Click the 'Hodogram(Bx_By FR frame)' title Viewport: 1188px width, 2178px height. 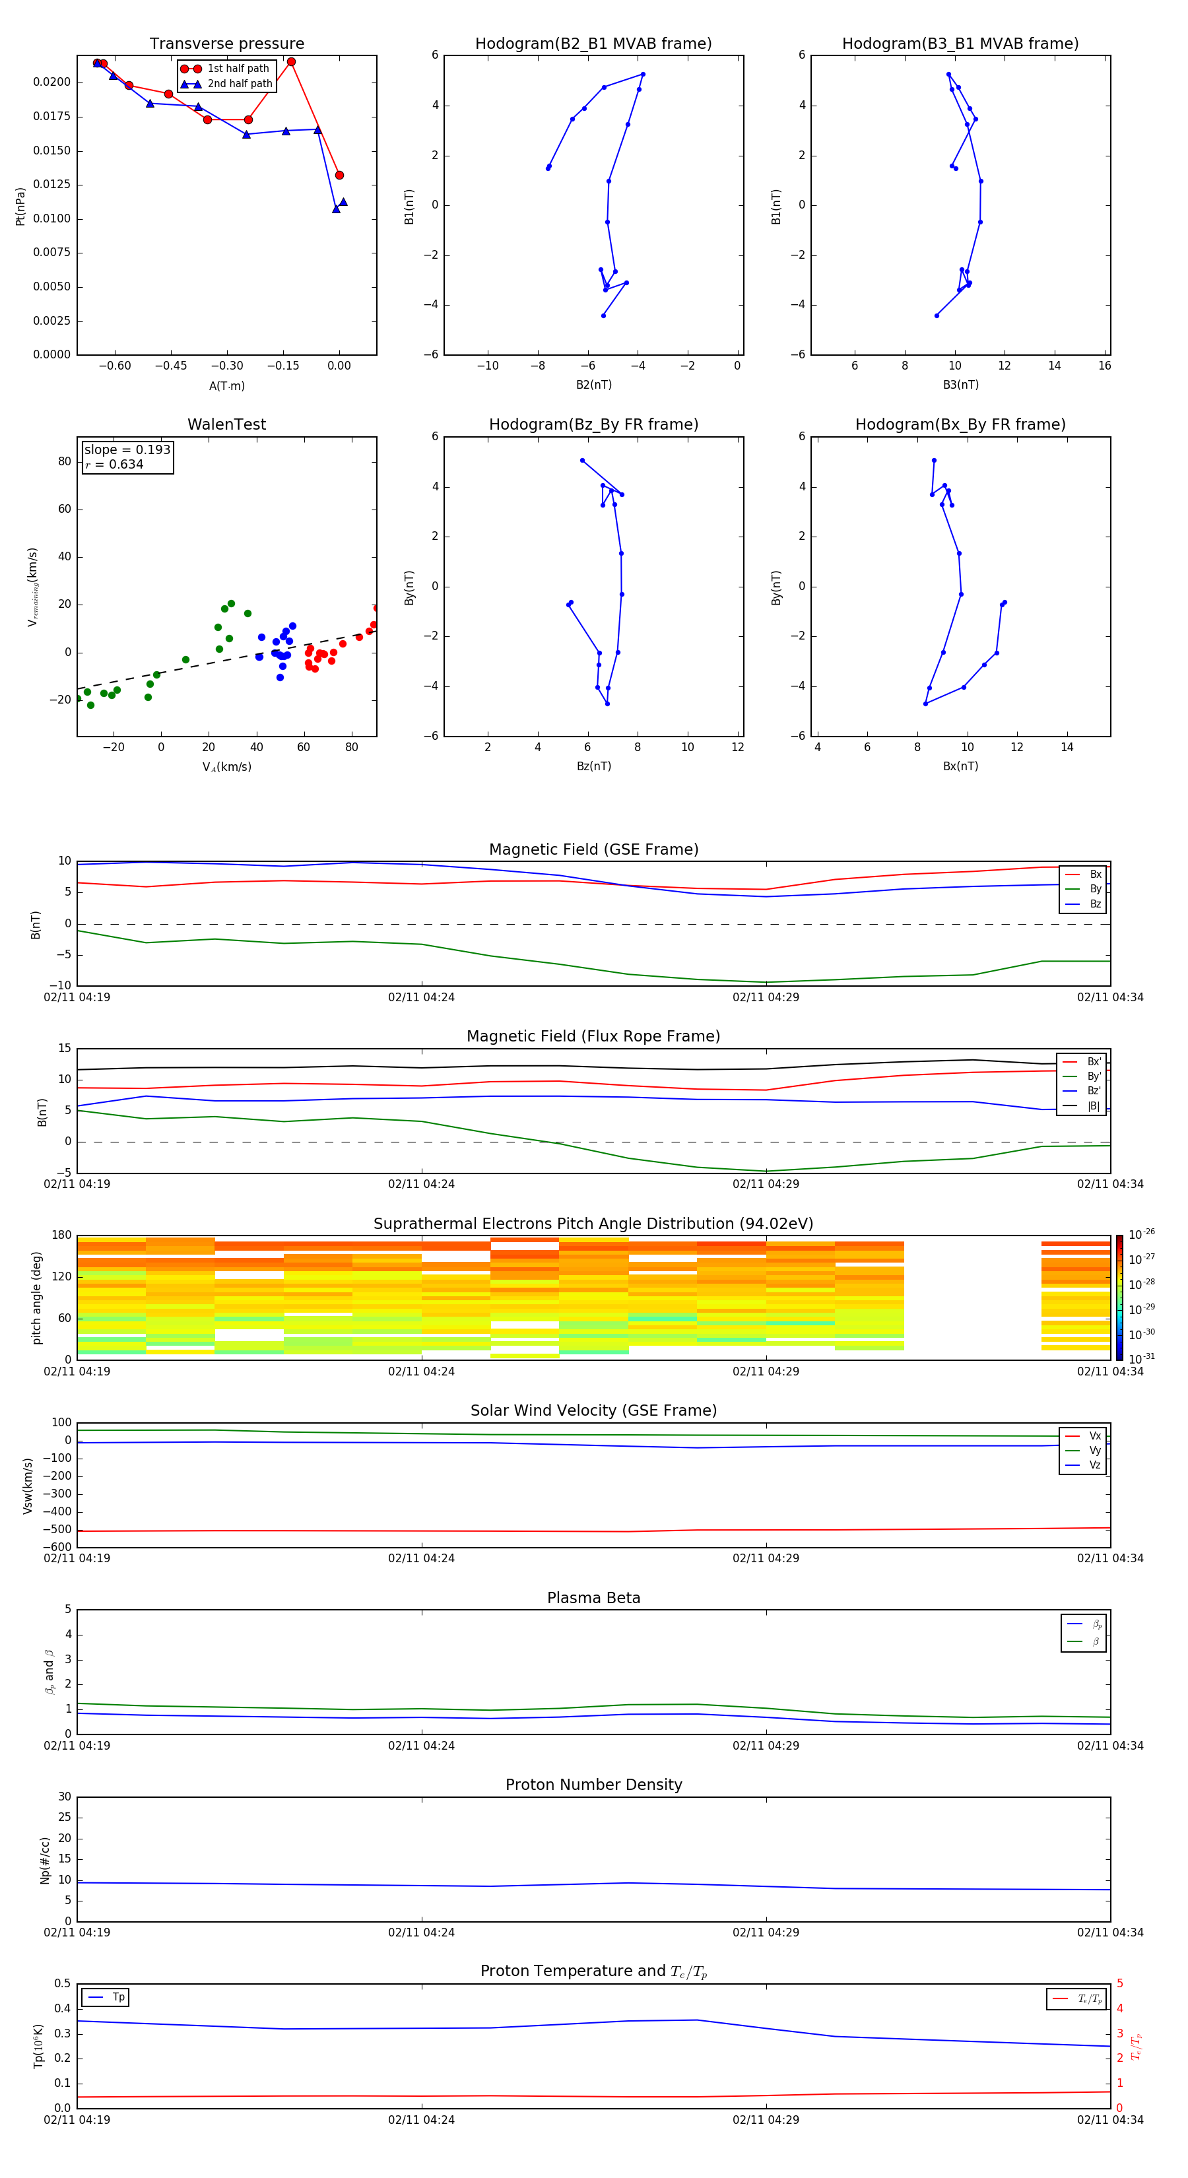pos(960,424)
